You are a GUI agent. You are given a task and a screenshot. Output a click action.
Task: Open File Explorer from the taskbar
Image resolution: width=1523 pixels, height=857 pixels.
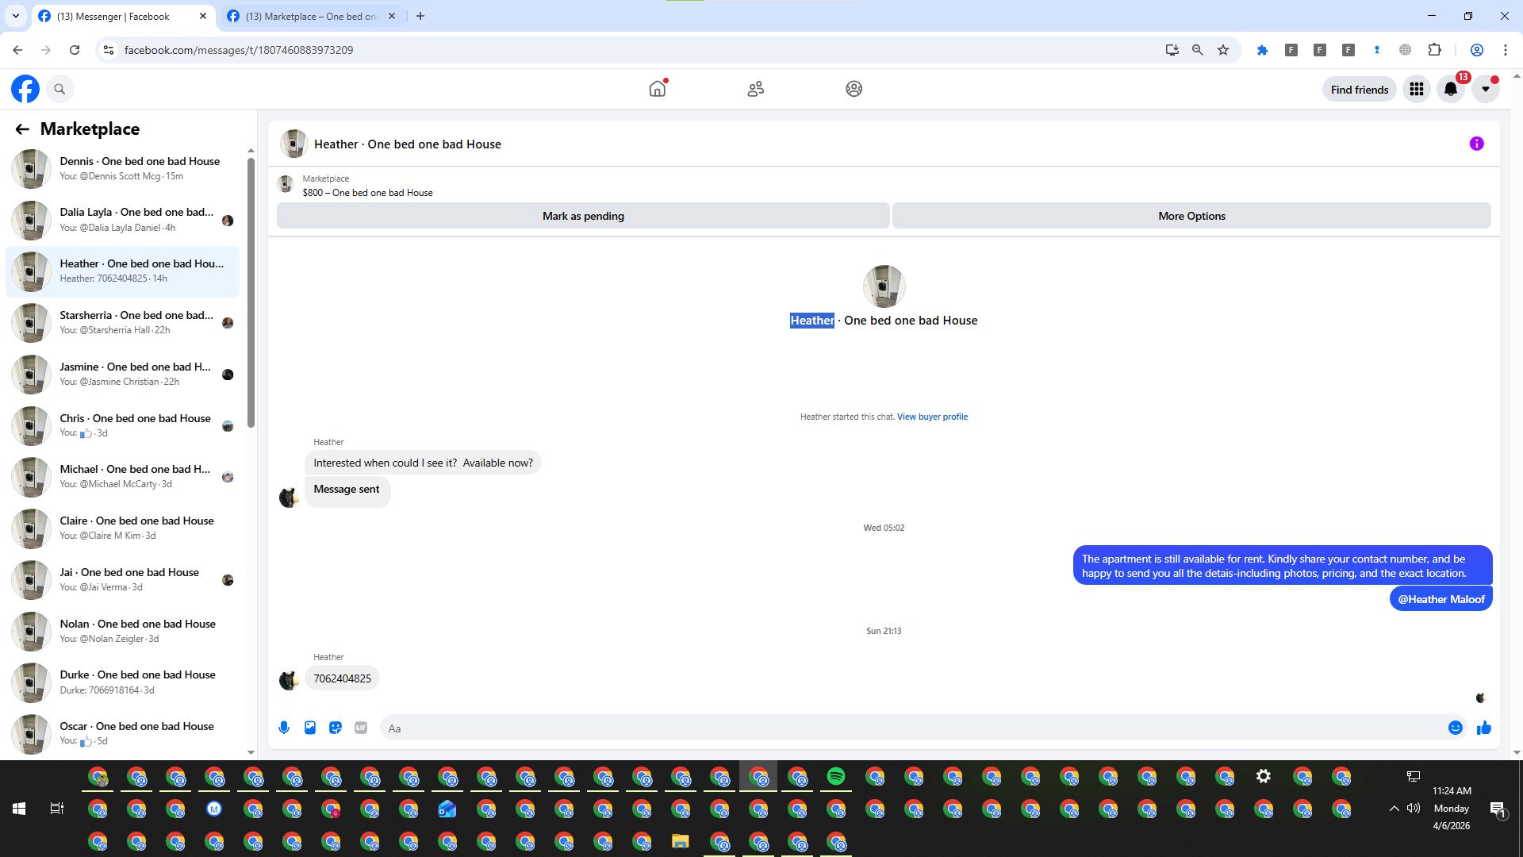pyautogui.click(x=681, y=841)
